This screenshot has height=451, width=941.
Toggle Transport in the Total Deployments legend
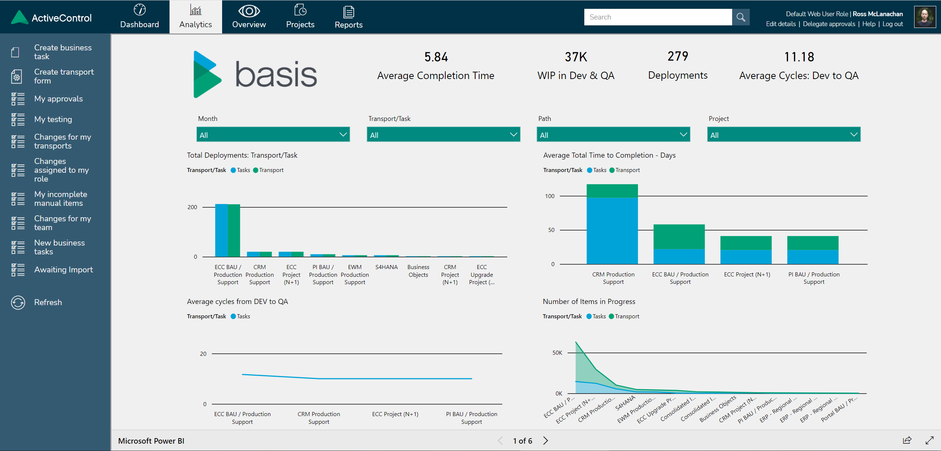pos(268,170)
